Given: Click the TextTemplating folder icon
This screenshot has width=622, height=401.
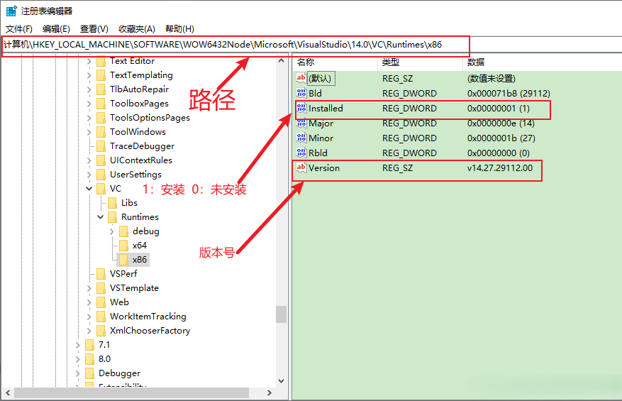Looking at the screenshot, I should (x=101, y=75).
